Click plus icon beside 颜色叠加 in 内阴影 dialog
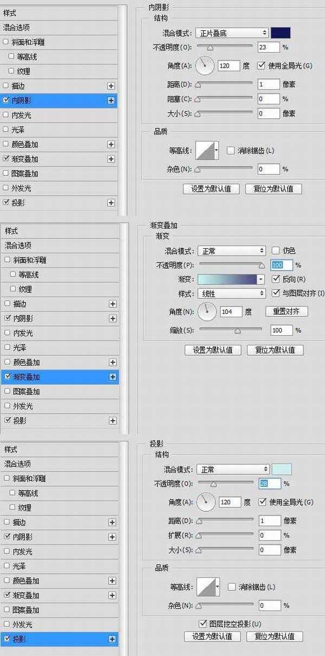Screen dimensions: 325x656 click(x=111, y=144)
